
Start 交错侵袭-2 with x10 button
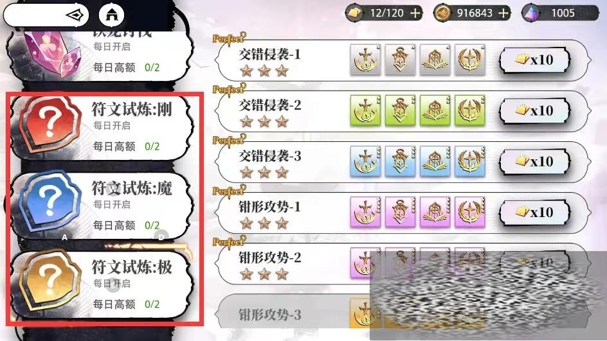(x=534, y=111)
